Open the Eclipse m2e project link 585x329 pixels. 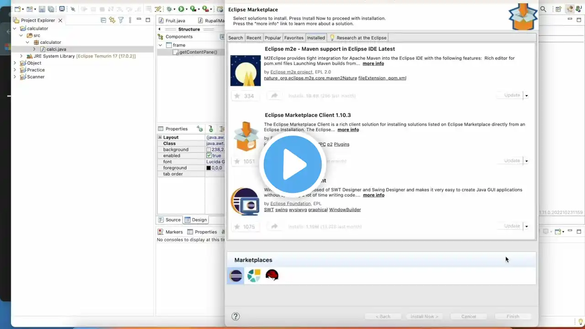tap(292, 72)
